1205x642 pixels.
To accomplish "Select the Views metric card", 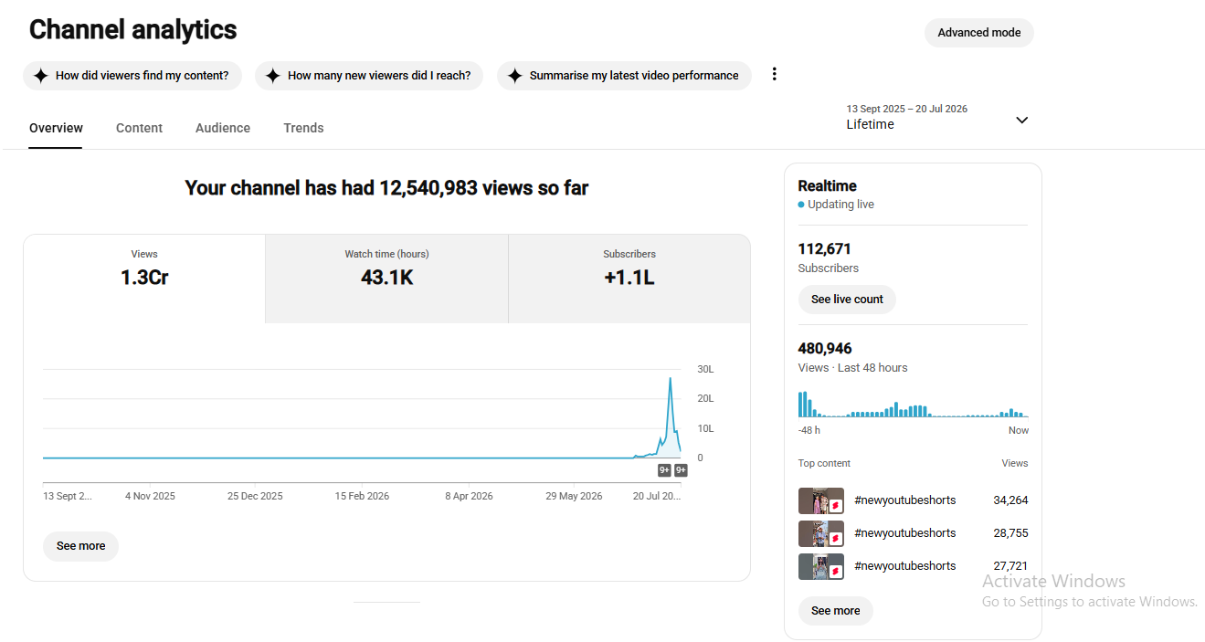I will [x=144, y=279].
